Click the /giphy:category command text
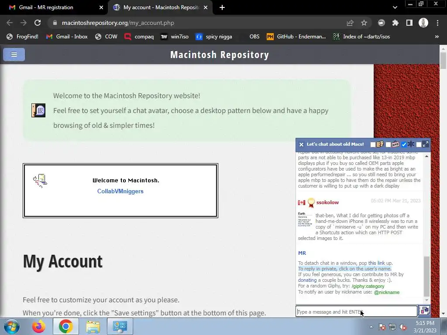This screenshot has height=335, width=447. pyautogui.click(x=368, y=286)
